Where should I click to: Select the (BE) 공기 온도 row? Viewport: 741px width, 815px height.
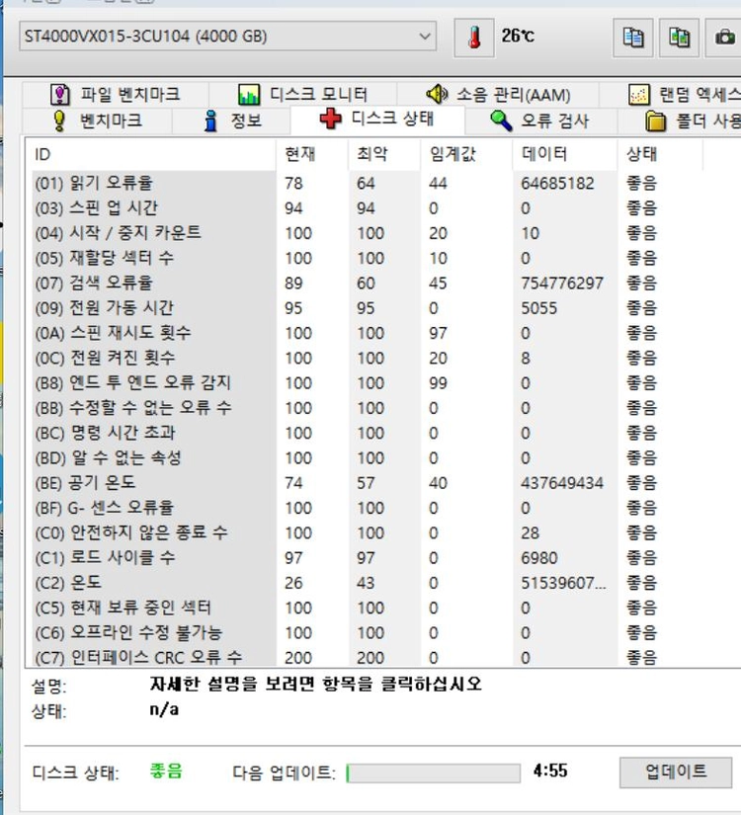pos(368,482)
